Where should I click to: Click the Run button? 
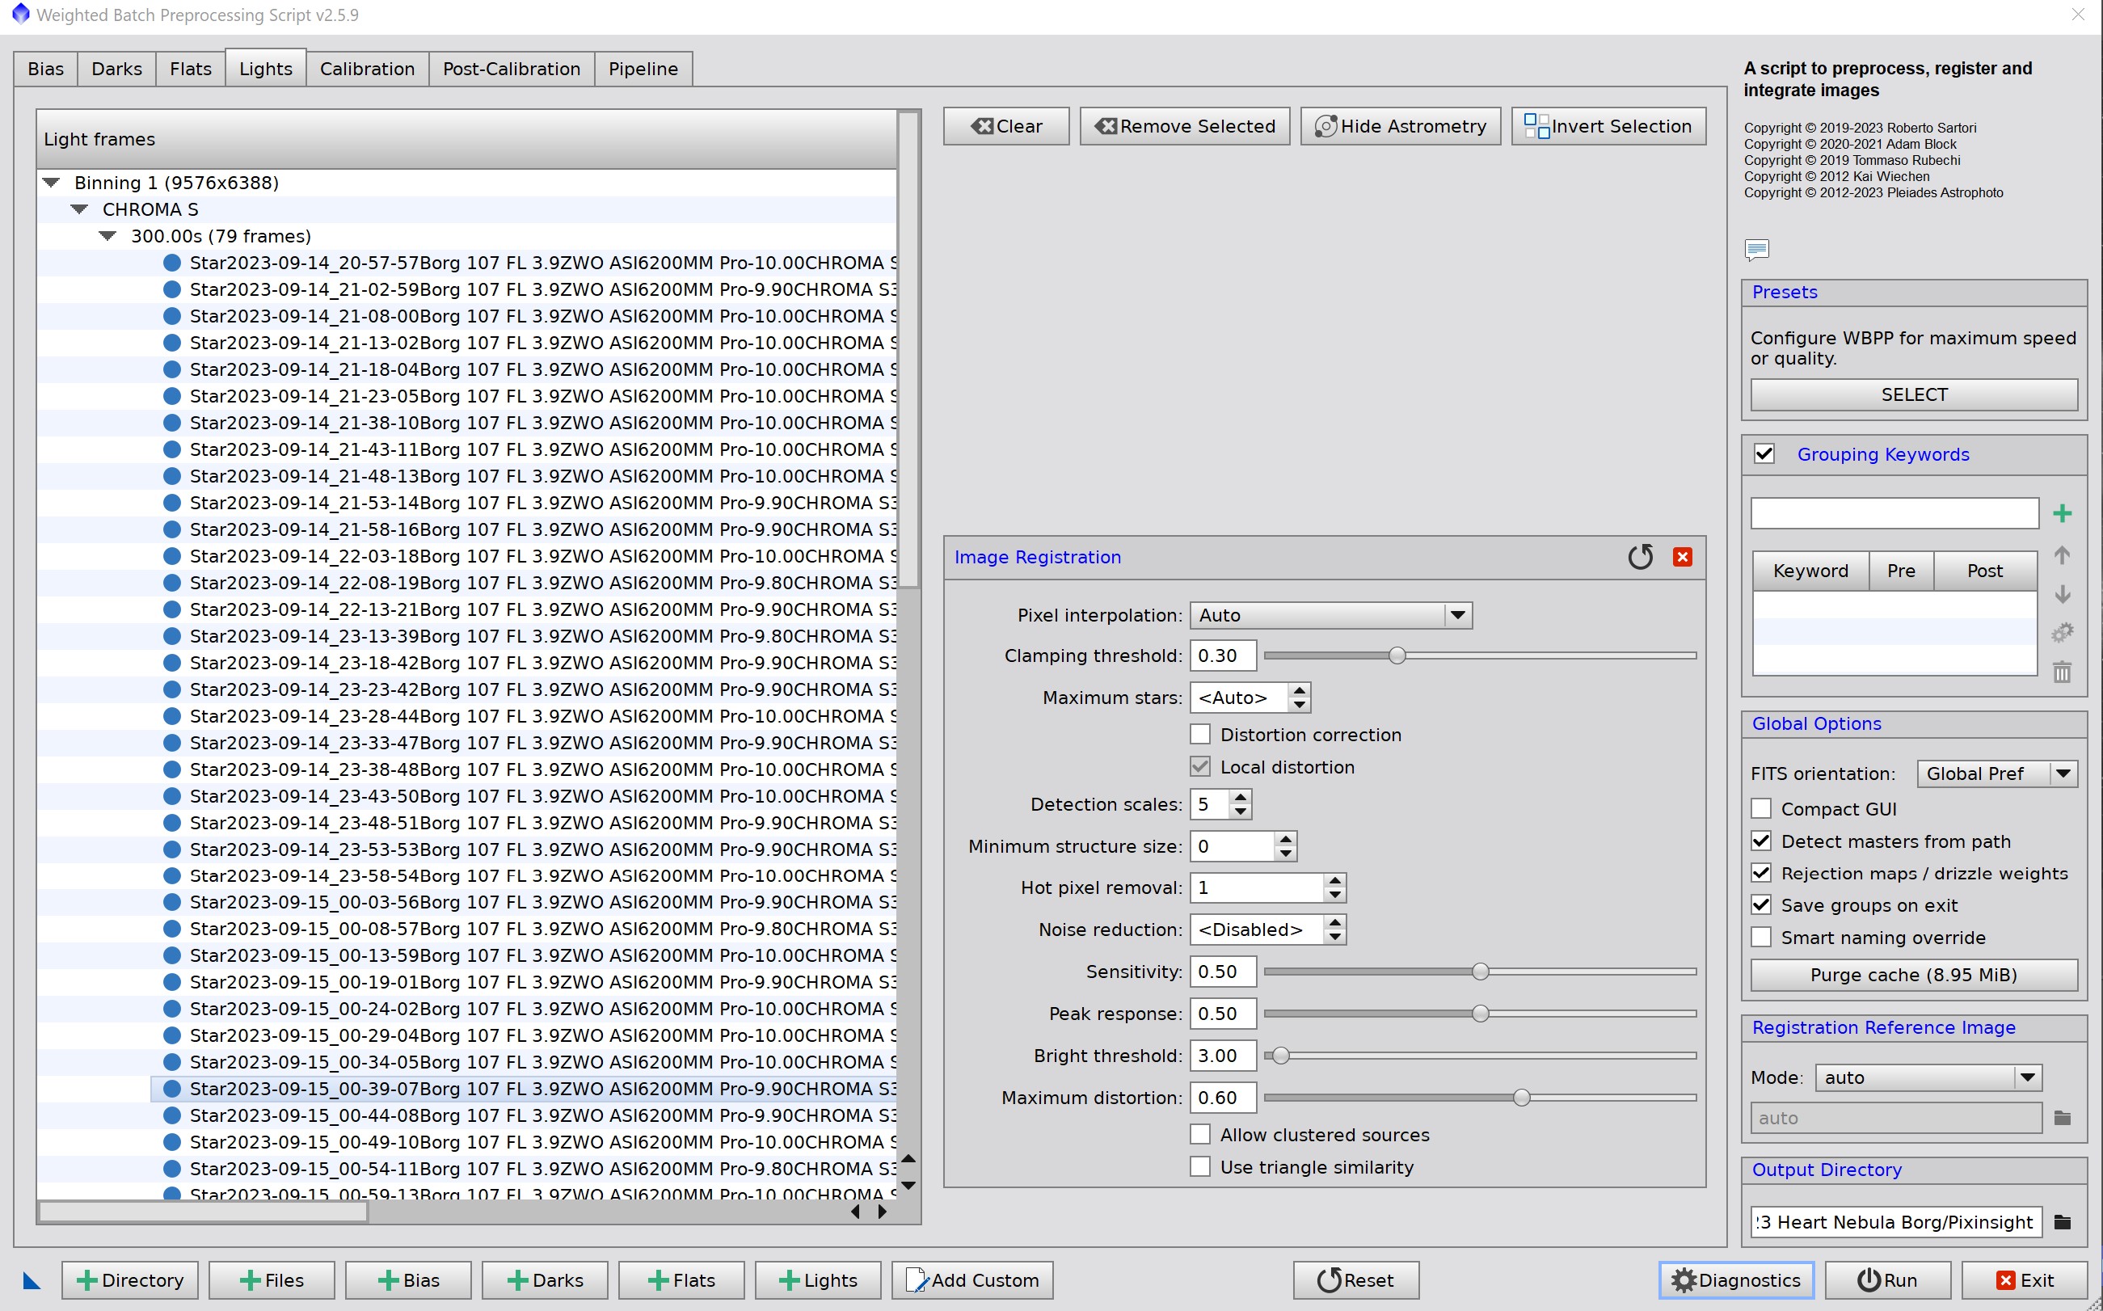1887,1279
